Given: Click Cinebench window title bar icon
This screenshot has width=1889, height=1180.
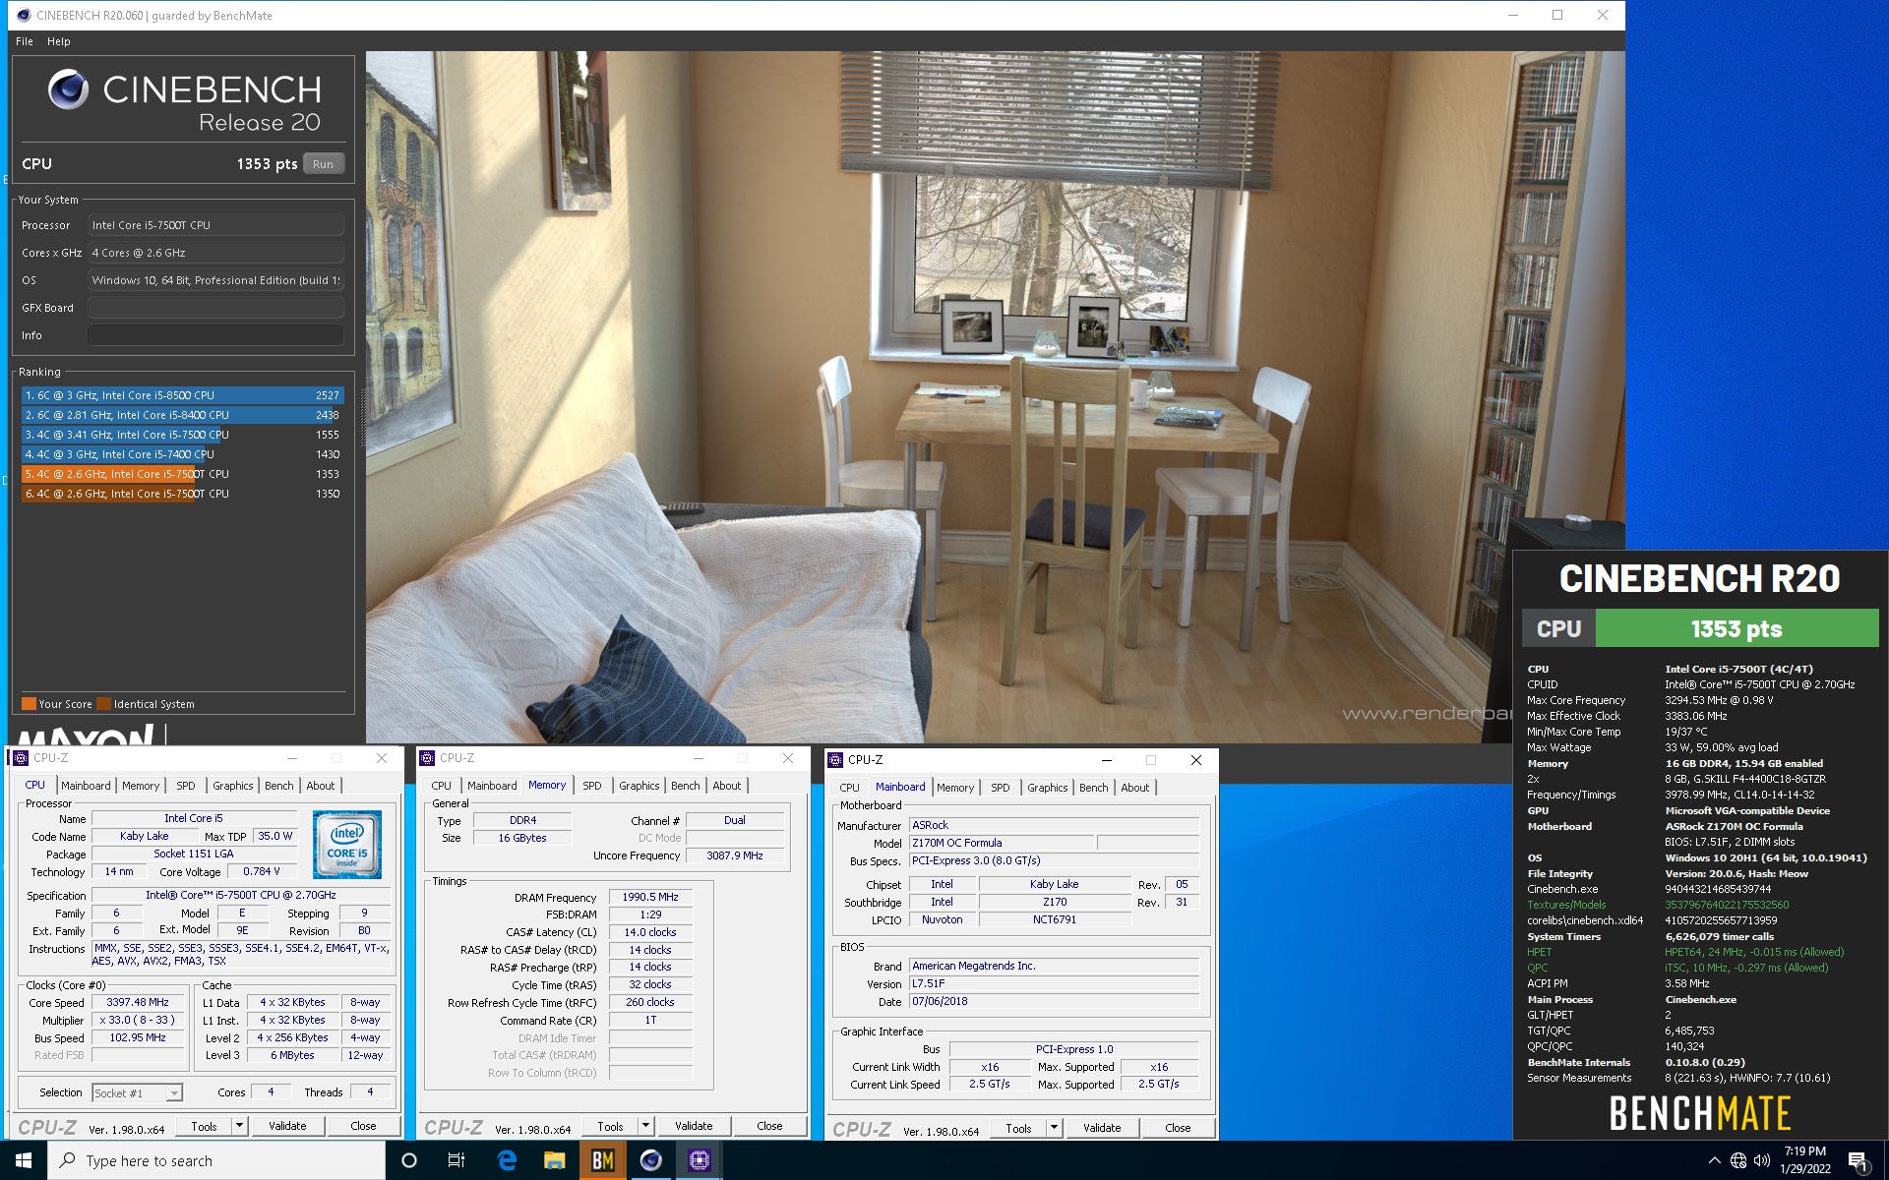Looking at the screenshot, I should coord(24,15).
